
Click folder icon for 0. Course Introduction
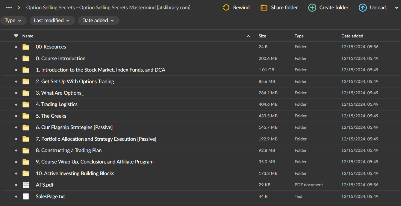[x=26, y=58]
